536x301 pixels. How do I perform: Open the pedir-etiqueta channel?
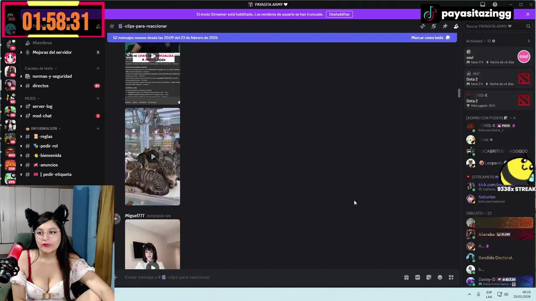[63, 174]
